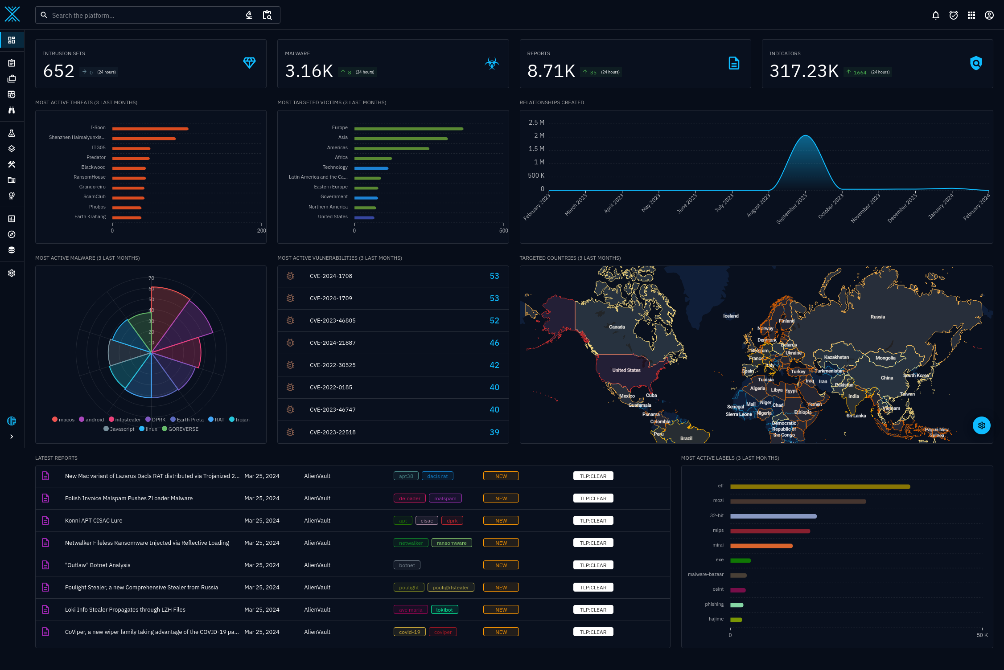Open the triggers alarm-check icon
The image size is (1004, 670).
[x=954, y=15]
